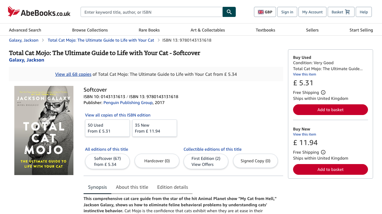The width and height of the screenshot is (382, 214).
Task: Click Add to basket under Buy Used
Action: [330, 110]
